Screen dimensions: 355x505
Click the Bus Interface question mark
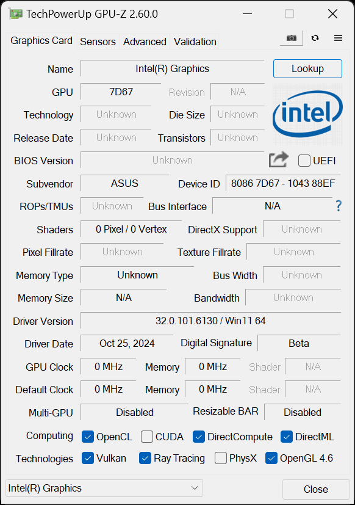click(339, 205)
